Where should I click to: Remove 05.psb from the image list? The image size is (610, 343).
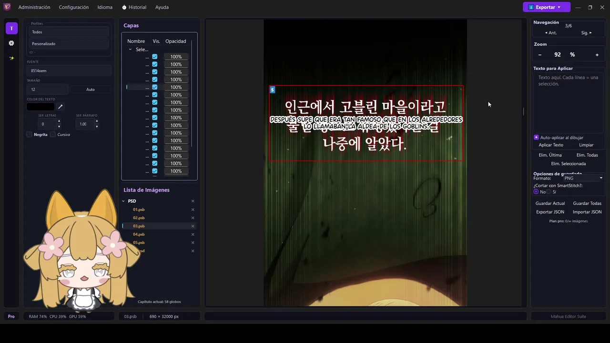click(x=193, y=242)
